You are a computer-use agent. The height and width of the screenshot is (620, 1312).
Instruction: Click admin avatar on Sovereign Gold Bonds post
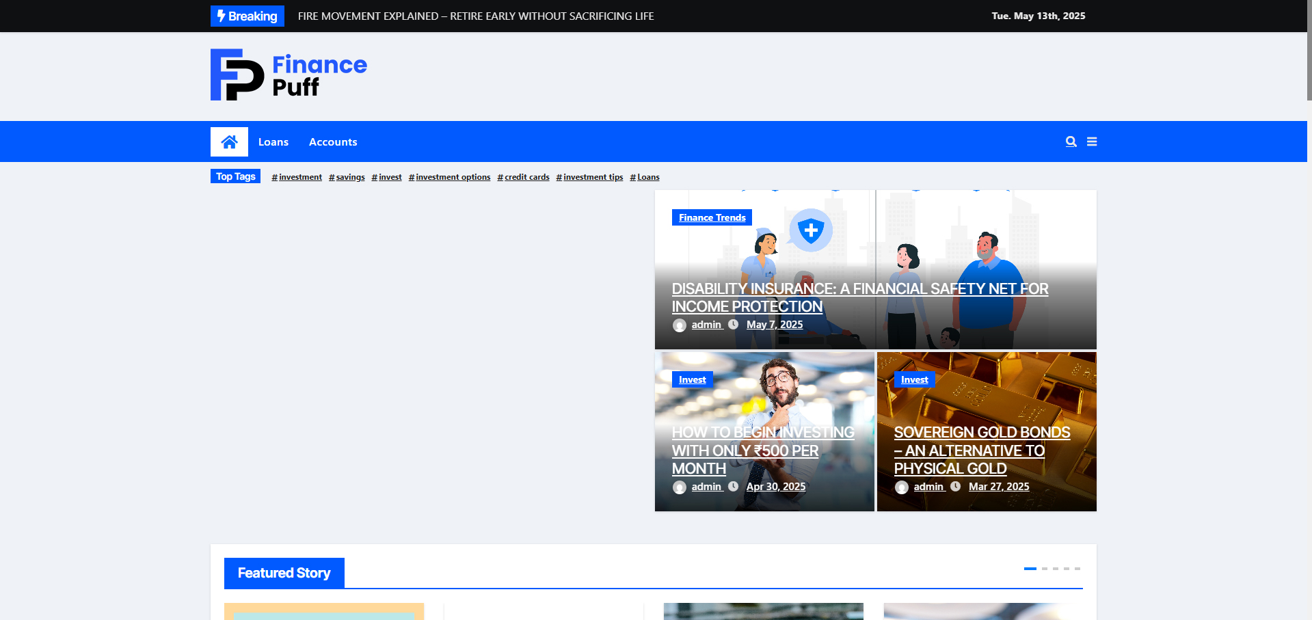(x=901, y=487)
